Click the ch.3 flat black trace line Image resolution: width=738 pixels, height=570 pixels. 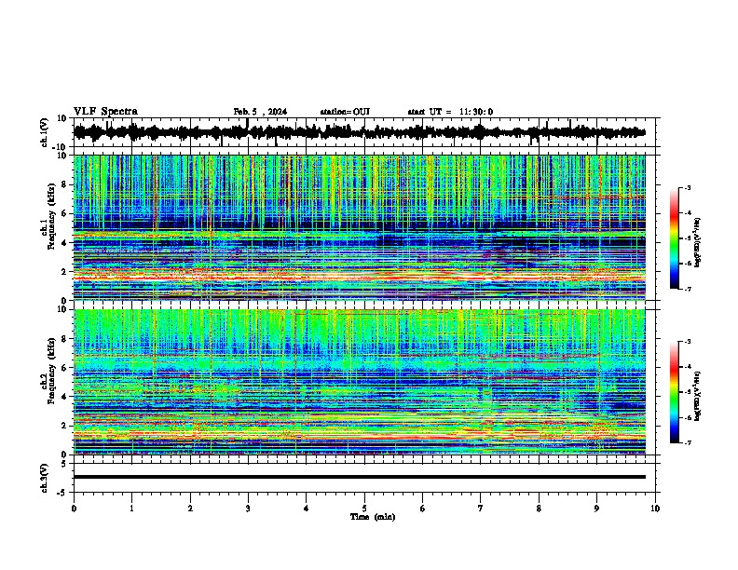coord(359,477)
